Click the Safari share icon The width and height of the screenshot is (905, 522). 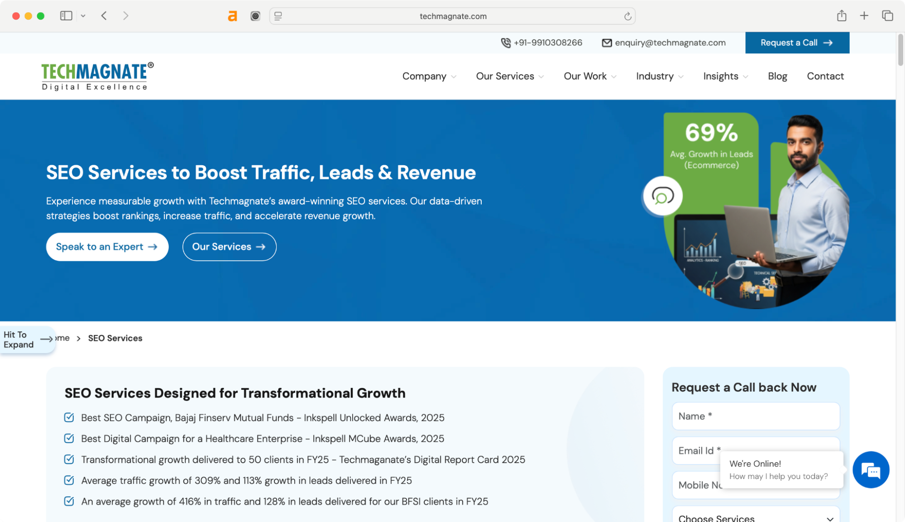tap(842, 15)
